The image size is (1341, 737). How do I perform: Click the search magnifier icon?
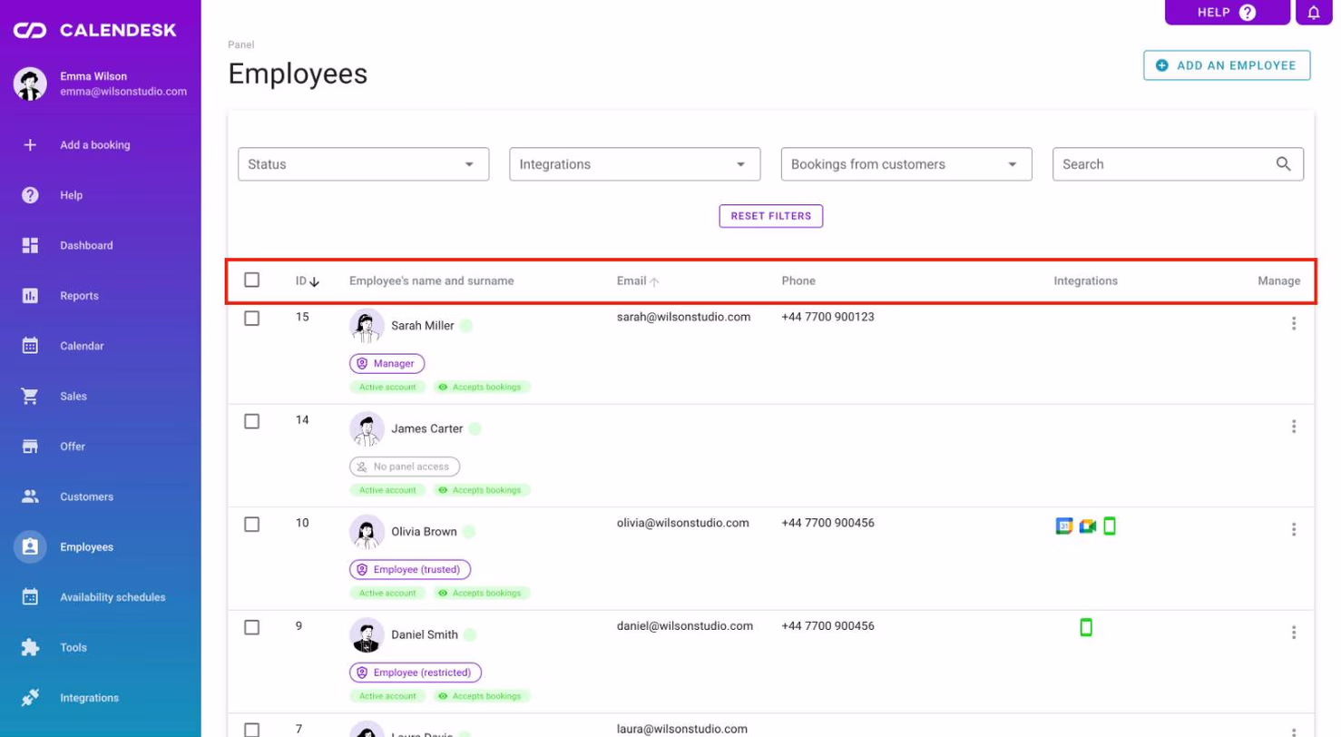click(1283, 164)
